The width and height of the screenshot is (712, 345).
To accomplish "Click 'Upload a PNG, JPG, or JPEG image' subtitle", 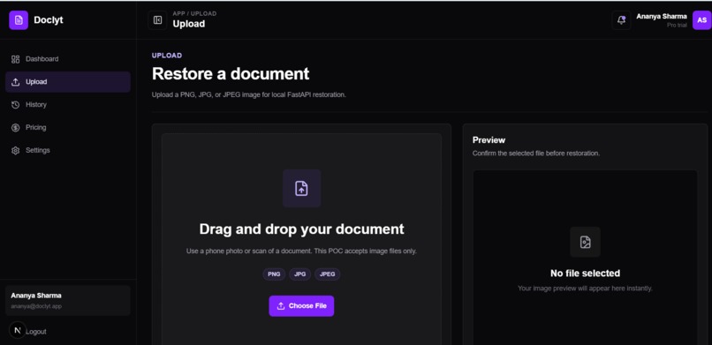I will pos(249,95).
